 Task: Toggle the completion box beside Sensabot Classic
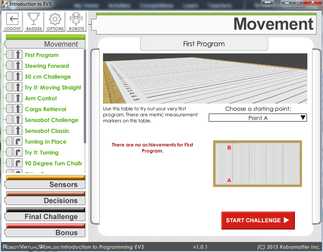(9, 130)
